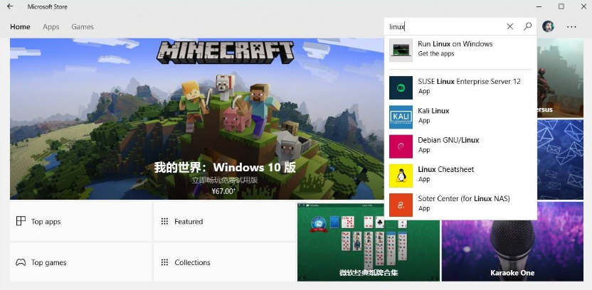Clear the search box with the X
The image size is (592, 290).
509,26
